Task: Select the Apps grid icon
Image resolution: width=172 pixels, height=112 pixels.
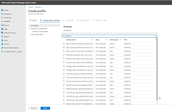Action: 2,29
